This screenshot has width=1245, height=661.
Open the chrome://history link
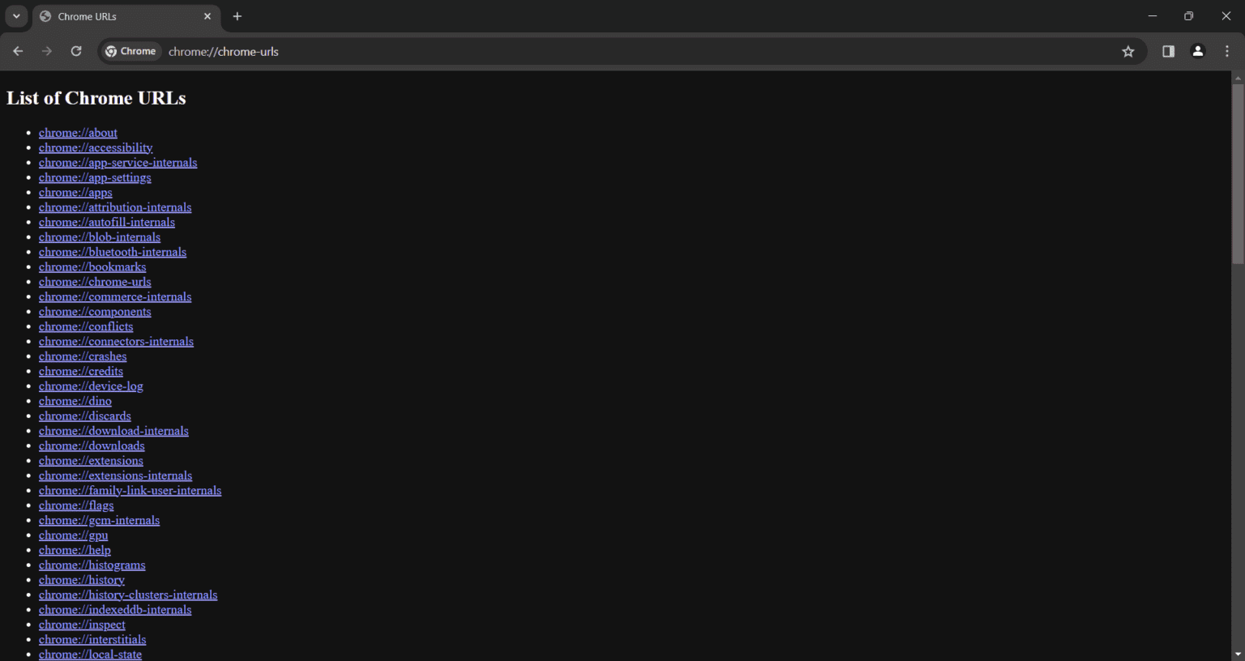click(82, 580)
